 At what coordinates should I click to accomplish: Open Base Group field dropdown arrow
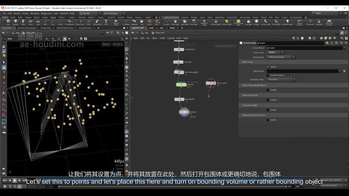(340, 71)
